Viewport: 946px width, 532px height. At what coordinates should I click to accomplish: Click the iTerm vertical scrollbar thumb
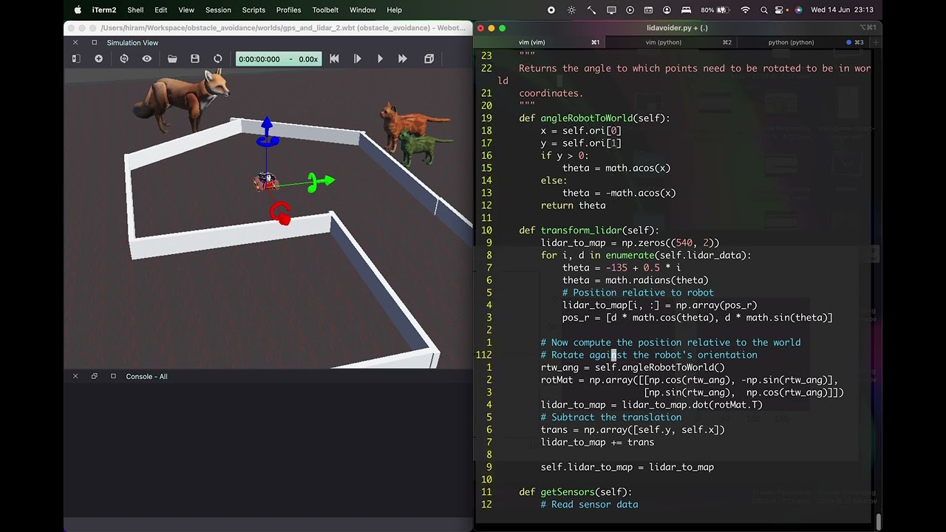(878, 522)
